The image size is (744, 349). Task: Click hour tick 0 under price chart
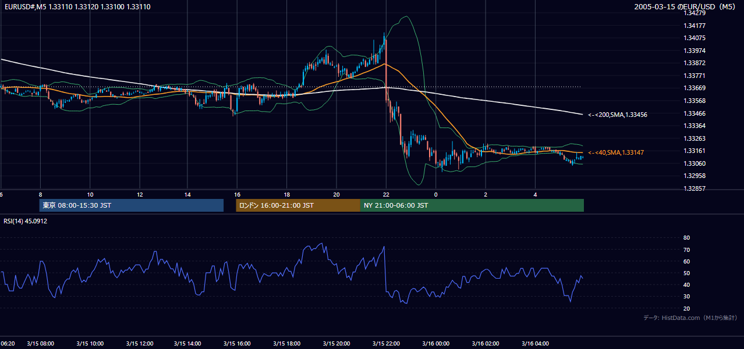point(435,194)
